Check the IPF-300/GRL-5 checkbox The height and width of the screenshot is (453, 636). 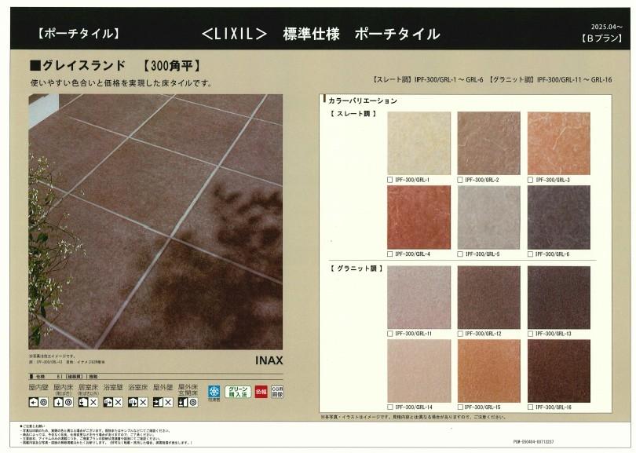pyautogui.click(x=460, y=254)
